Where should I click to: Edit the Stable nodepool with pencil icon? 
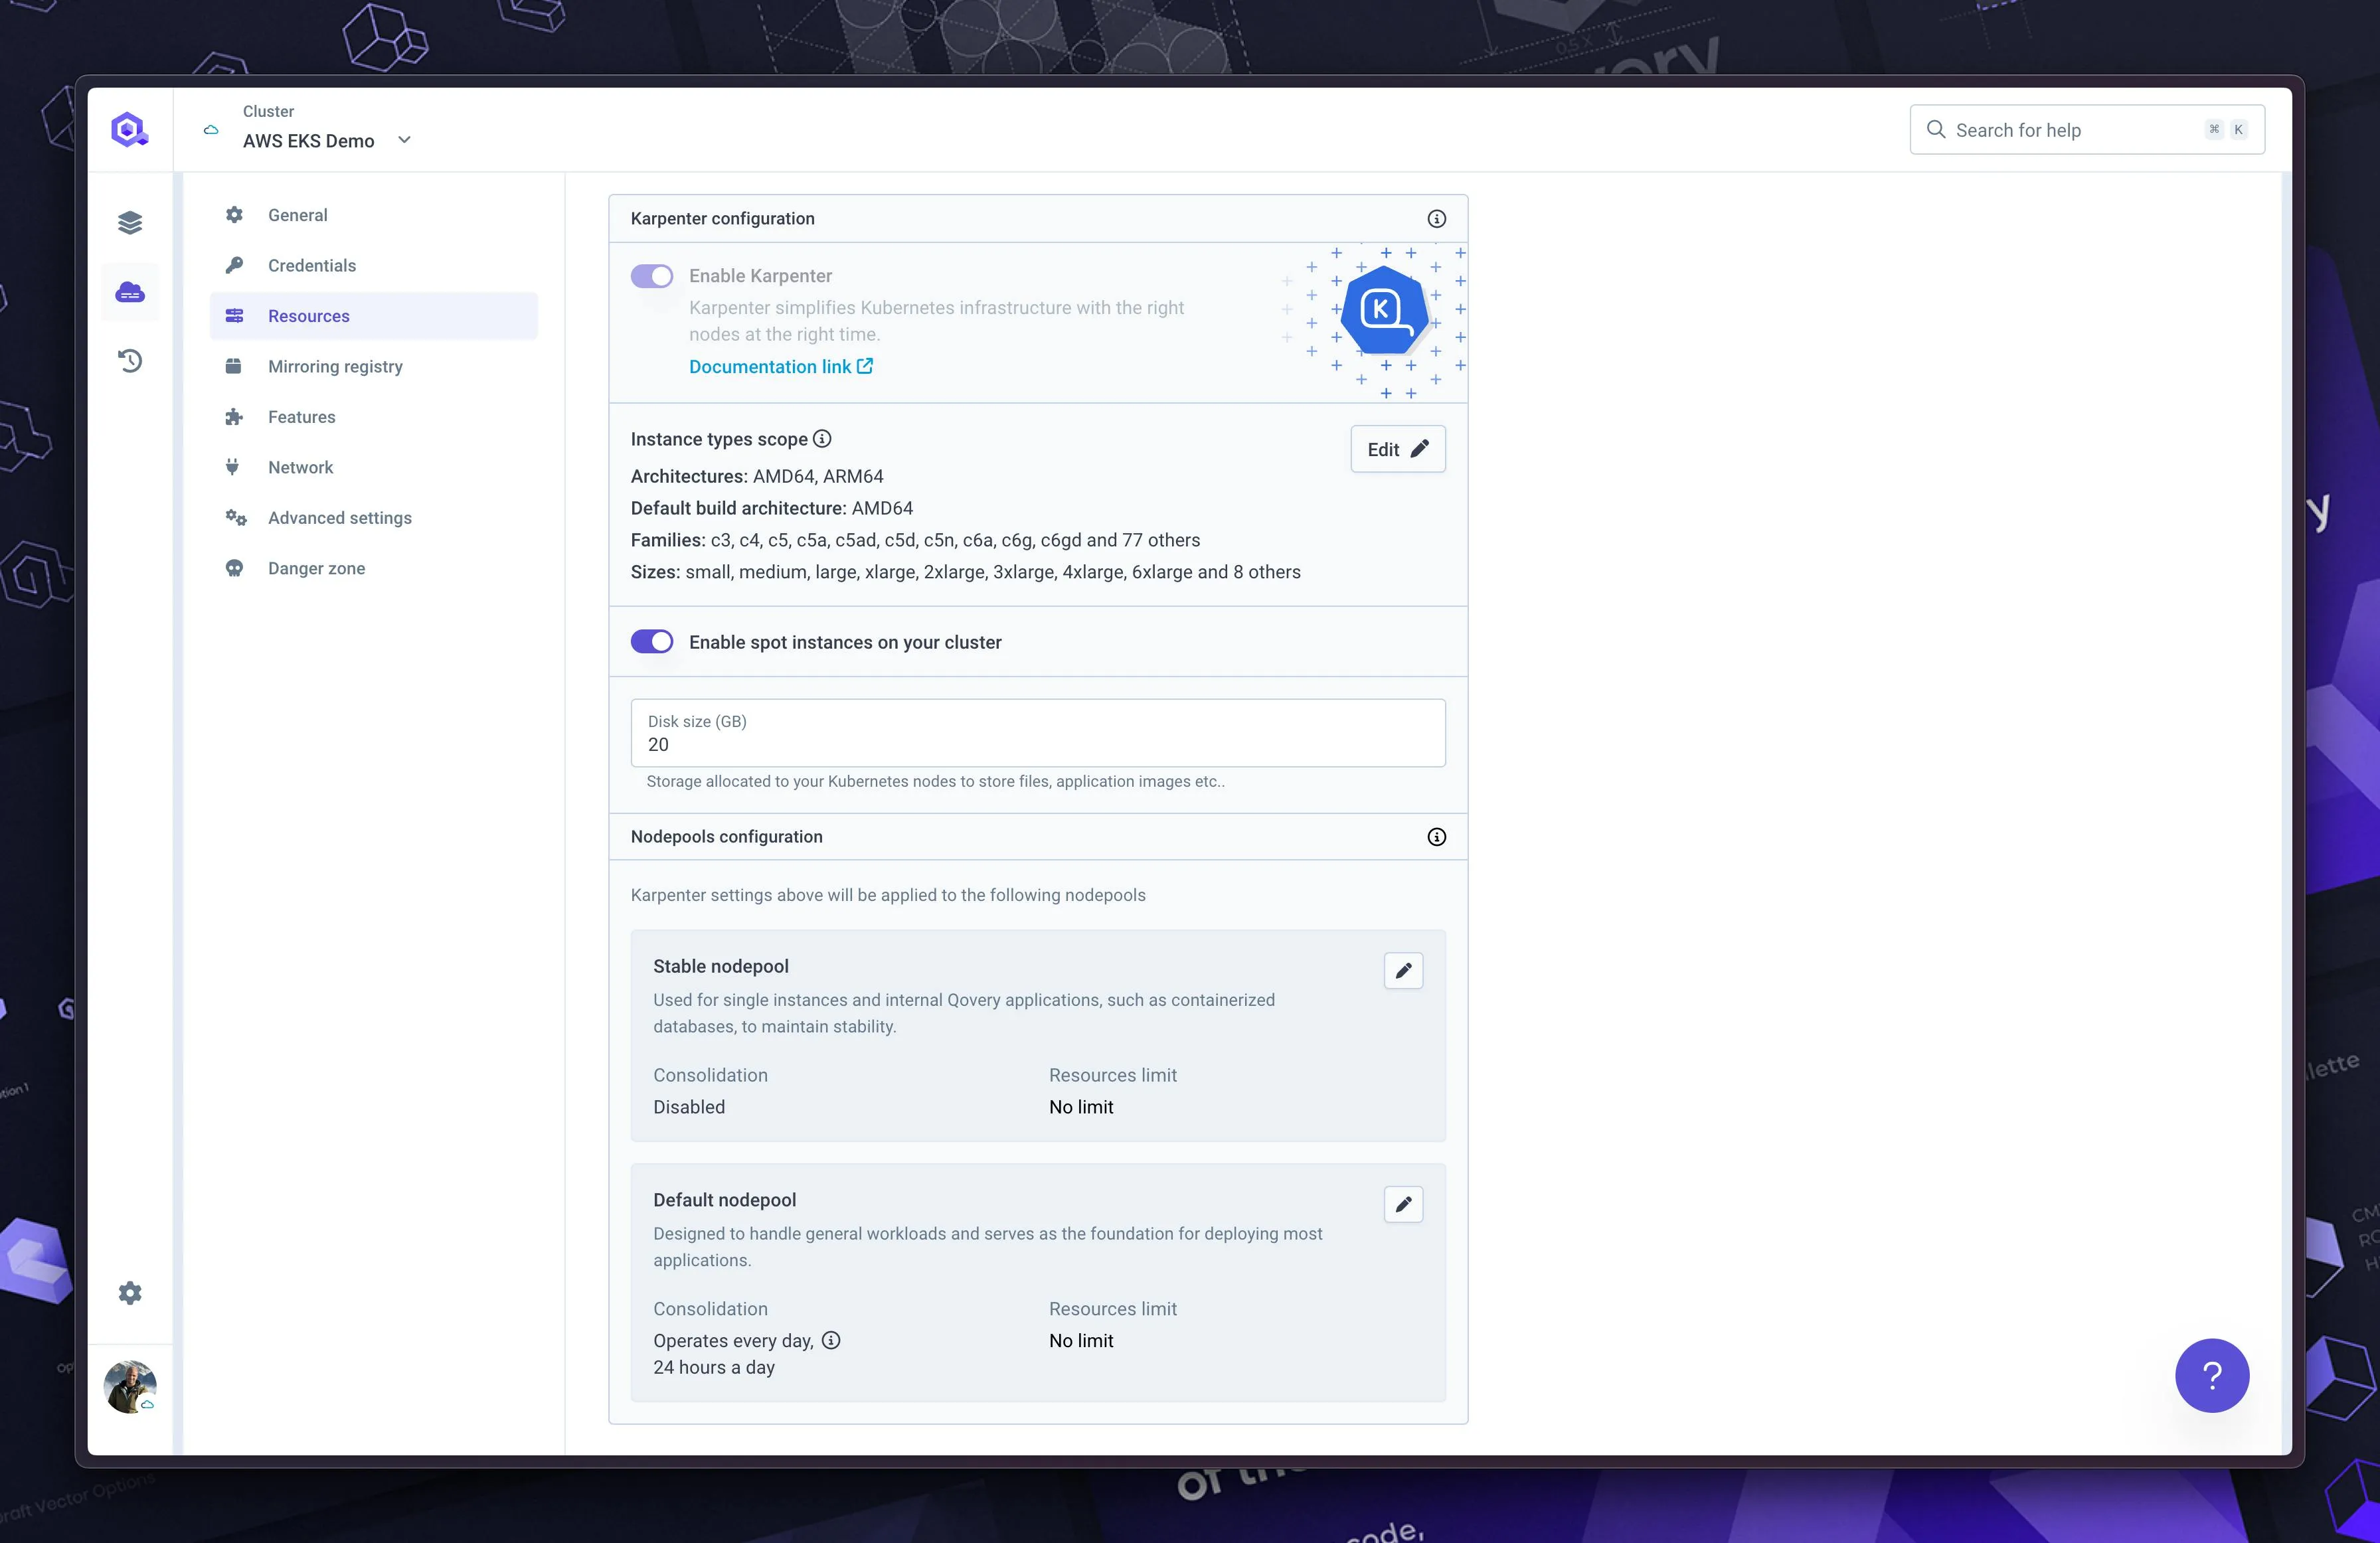(1403, 970)
